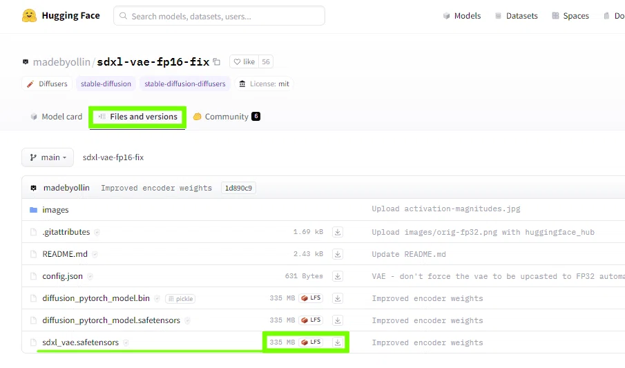This screenshot has height=368, width=625.
Task: Click the stable-diffusion-diffusers tag
Action: click(x=184, y=84)
